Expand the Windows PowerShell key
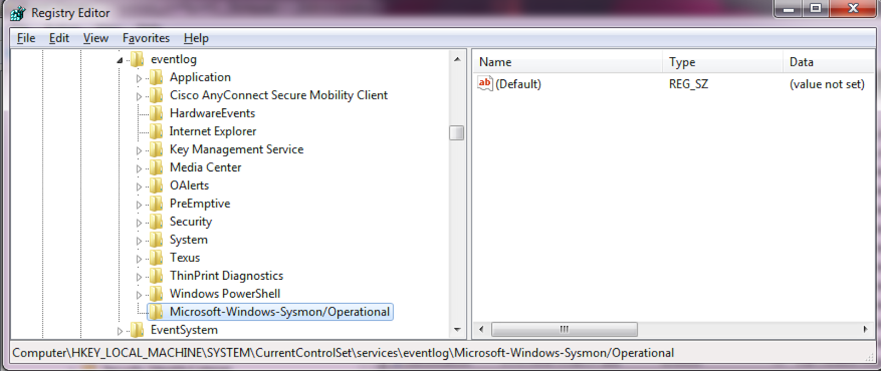The width and height of the screenshot is (881, 371). tap(139, 295)
